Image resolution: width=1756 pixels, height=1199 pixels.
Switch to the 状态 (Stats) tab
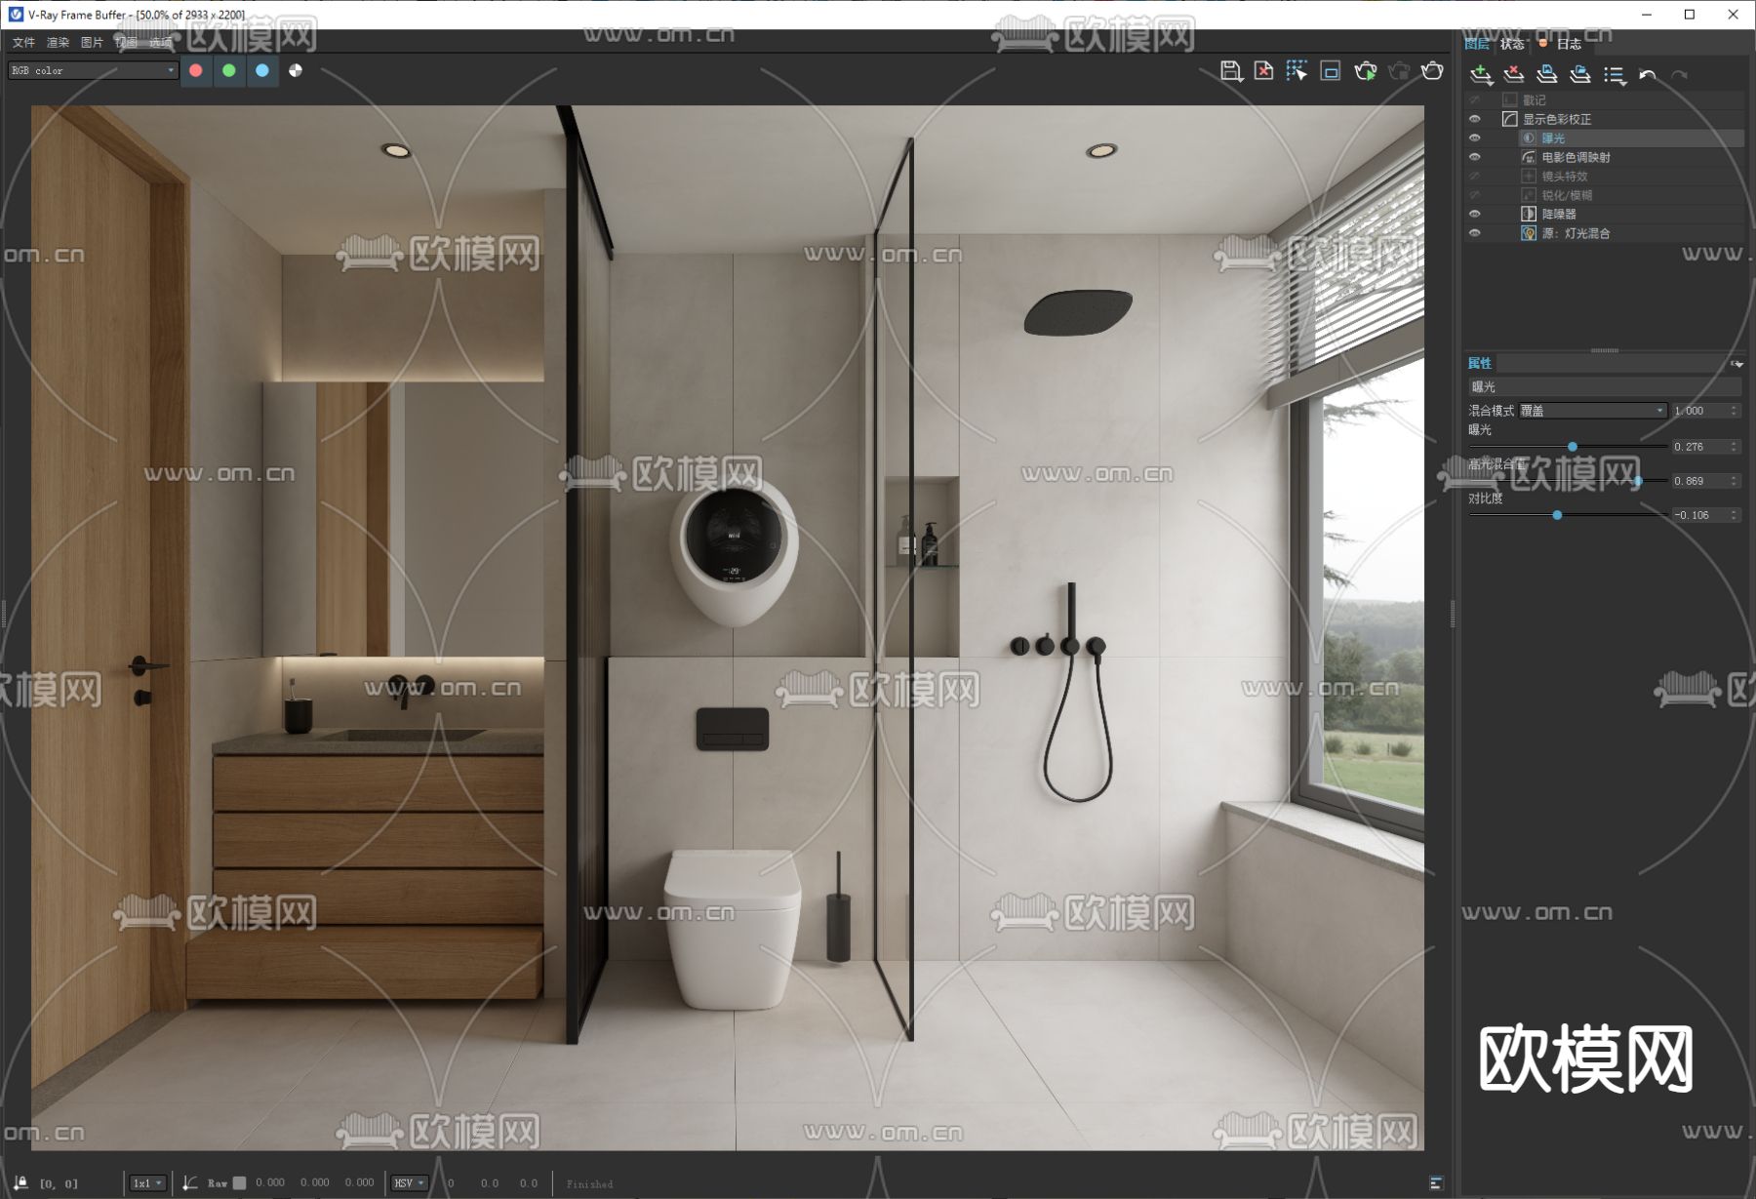click(1512, 44)
